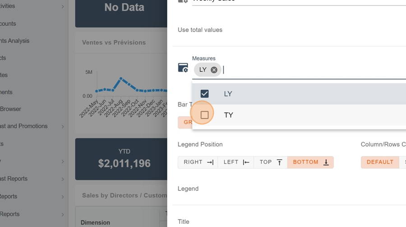This screenshot has width=406, height=227.
Task: Expand the Activities sidebar chevron
Action: click(63, 6)
